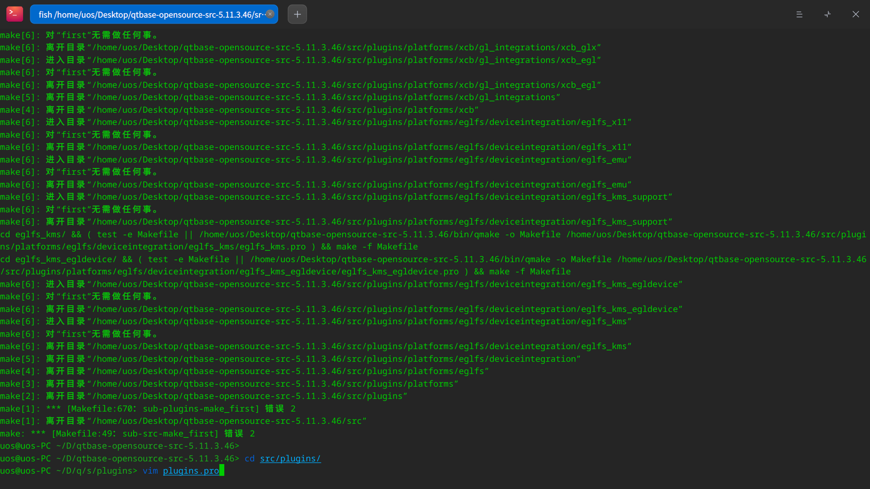The height and width of the screenshot is (489, 870).
Task: Open a new tab with the plus button
Action: point(297,14)
